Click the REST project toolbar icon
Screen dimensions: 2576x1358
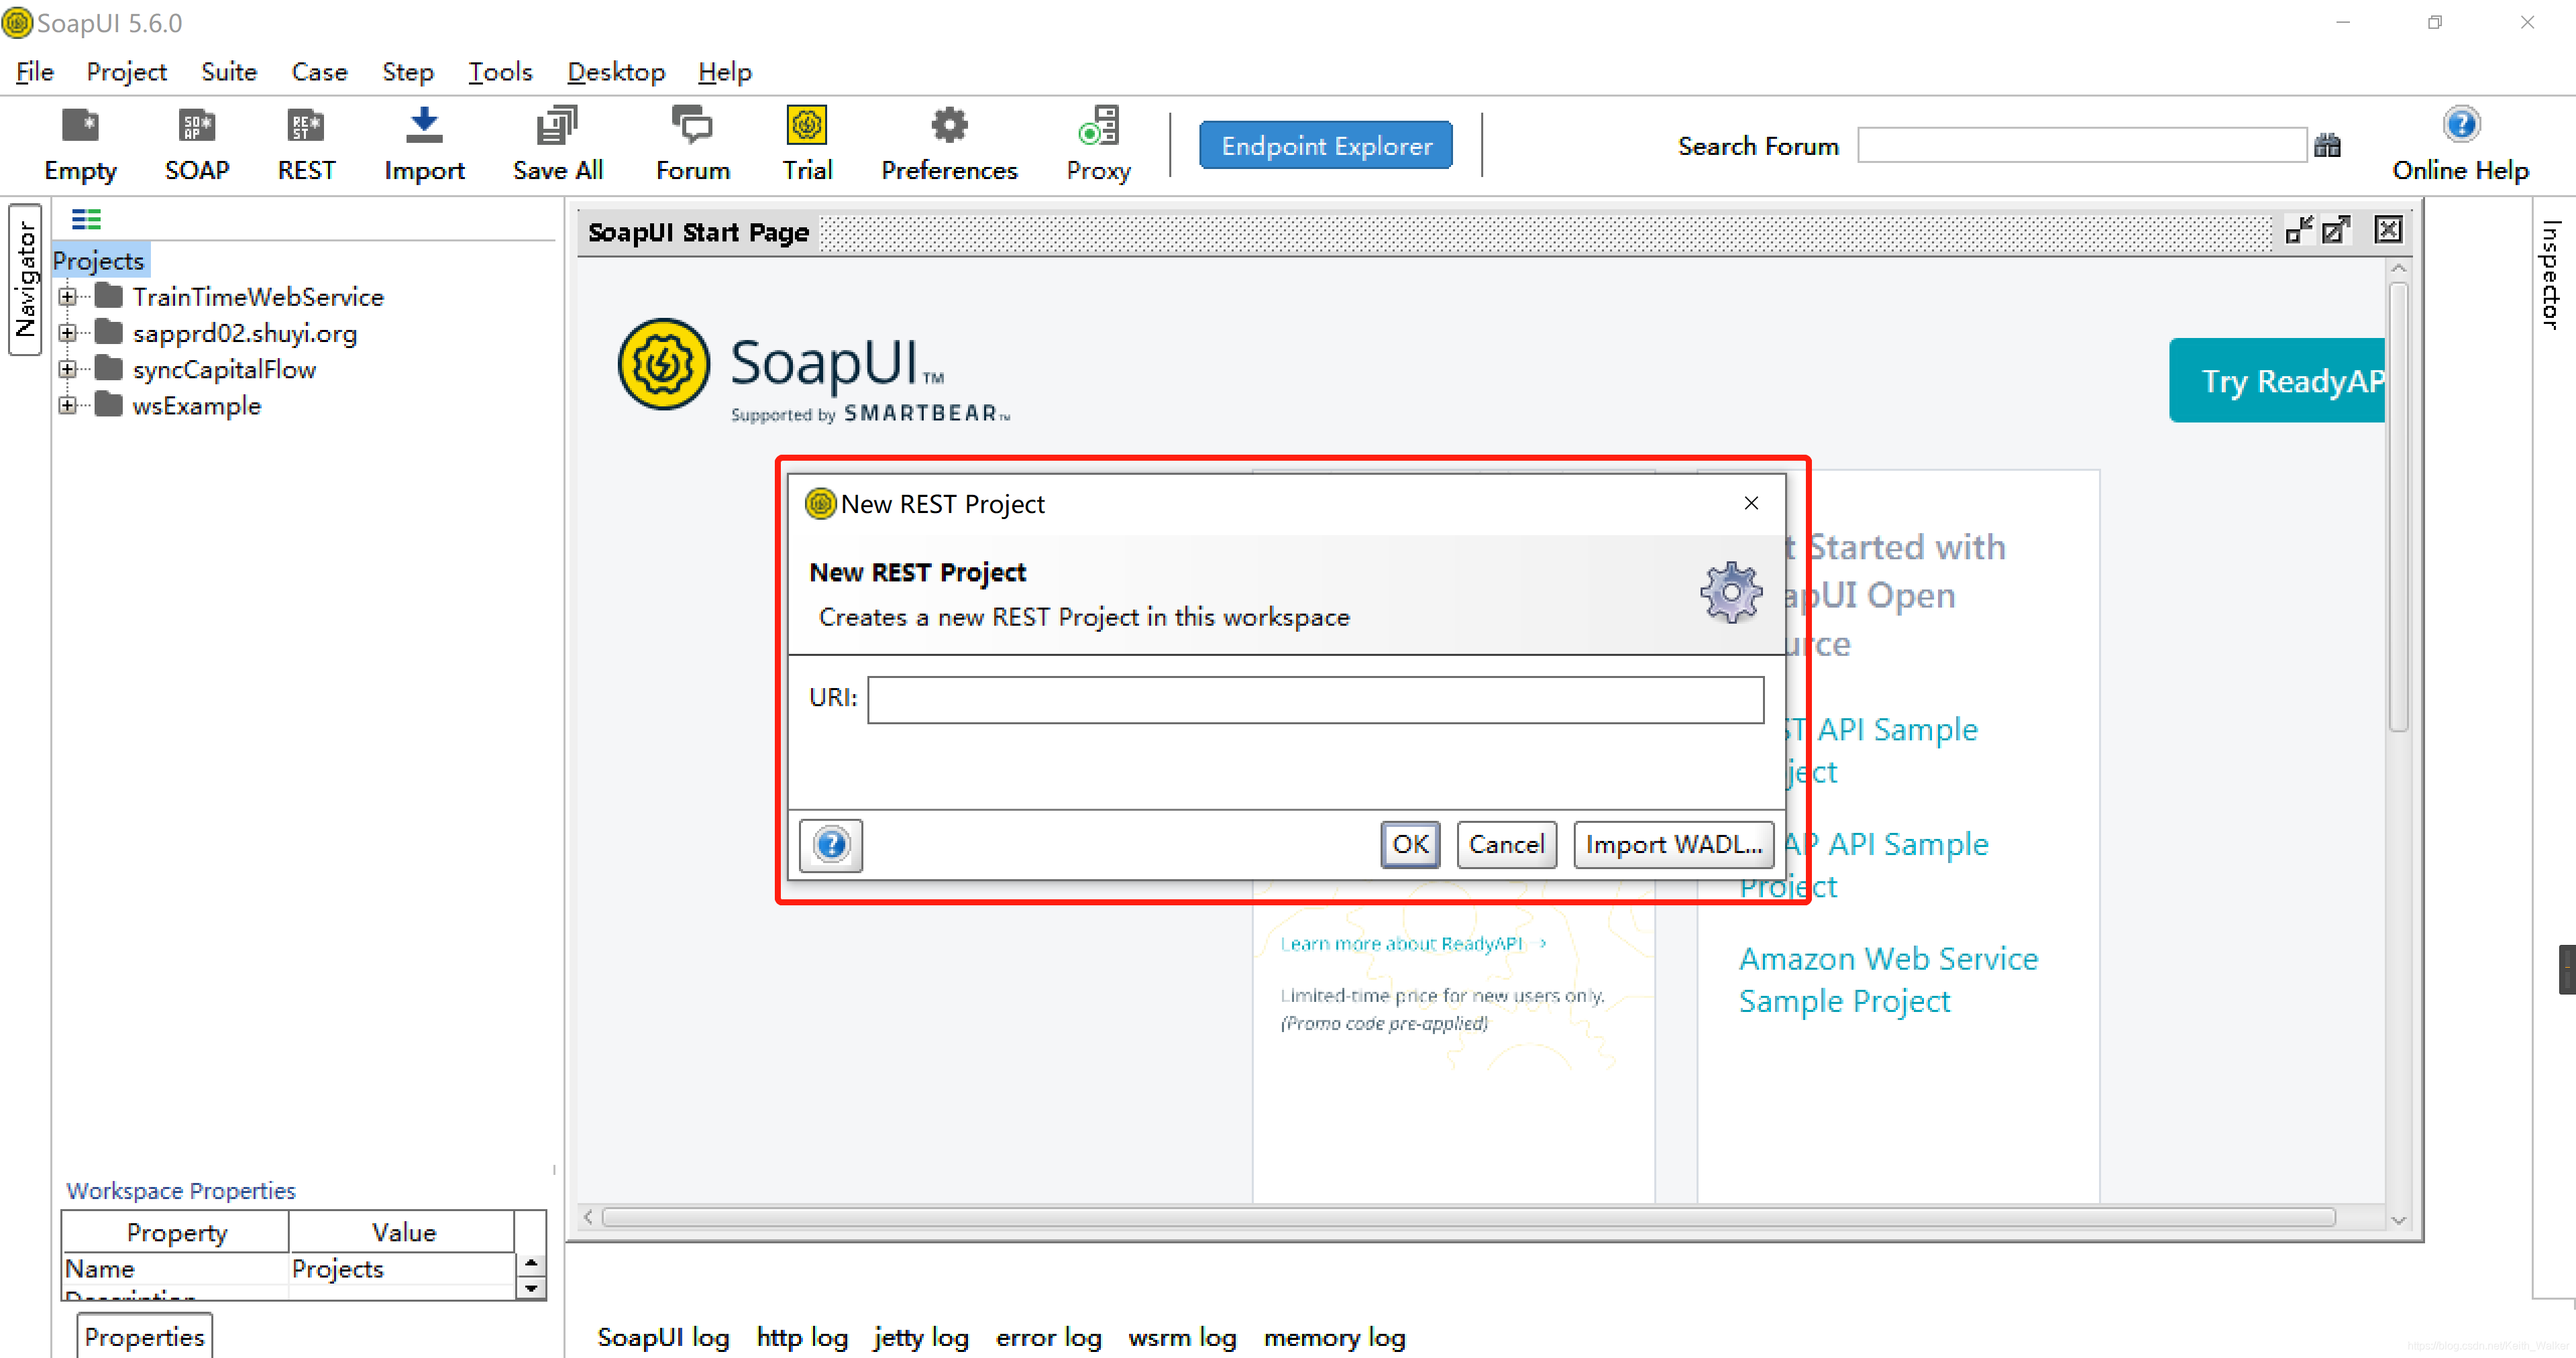point(306,126)
